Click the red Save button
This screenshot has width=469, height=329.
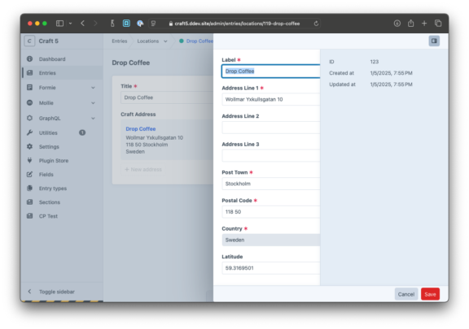coord(430,294)
